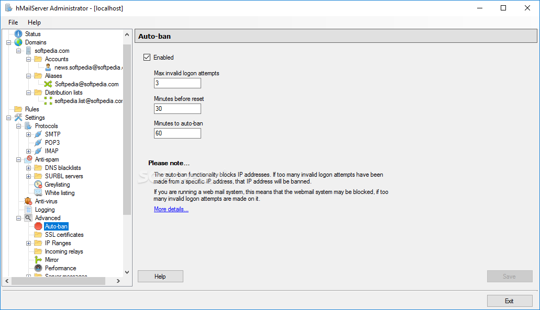Click the red Auto-ban stop icon
The image size is (540, 310).
pos(38,226)
